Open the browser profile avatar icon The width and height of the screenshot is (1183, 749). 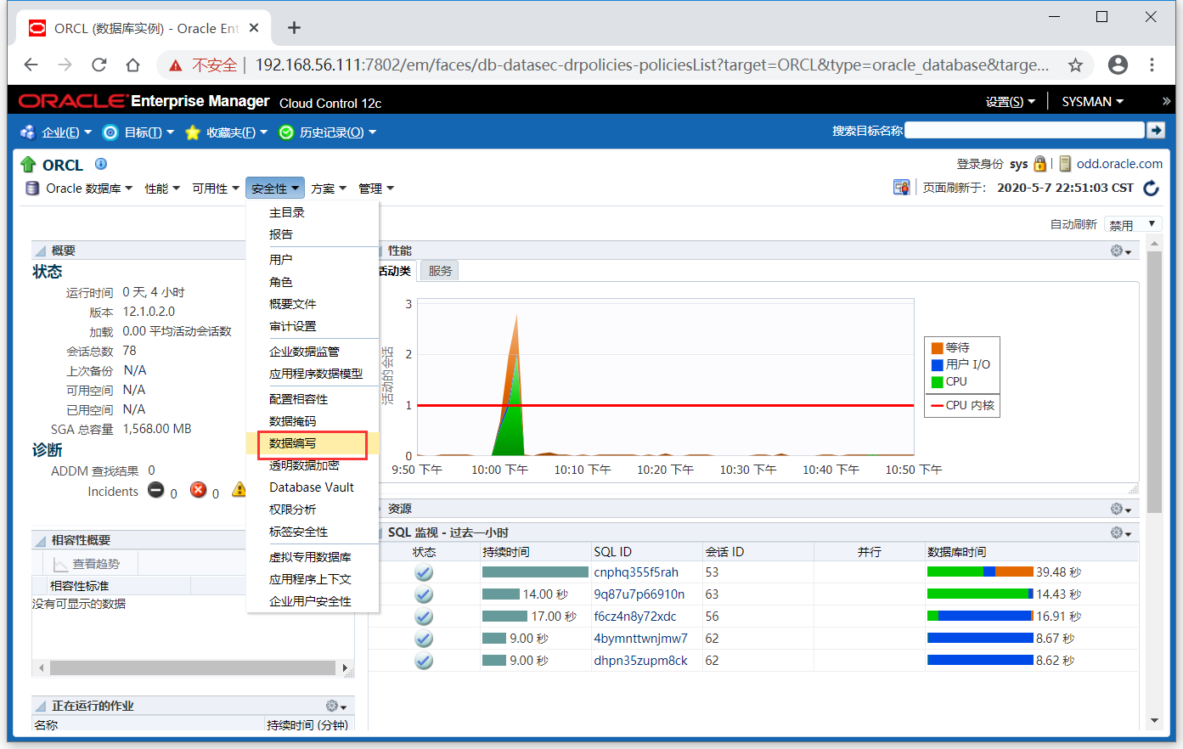point(1118,65)
